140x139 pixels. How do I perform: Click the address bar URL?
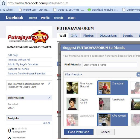[38, 3]
